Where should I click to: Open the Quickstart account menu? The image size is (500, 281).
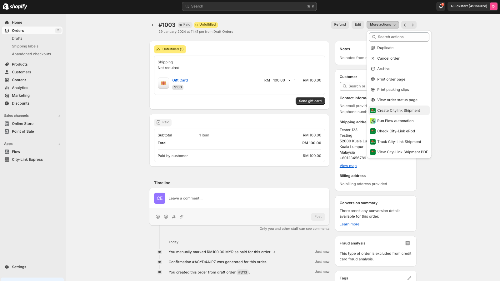pos(472,6)
